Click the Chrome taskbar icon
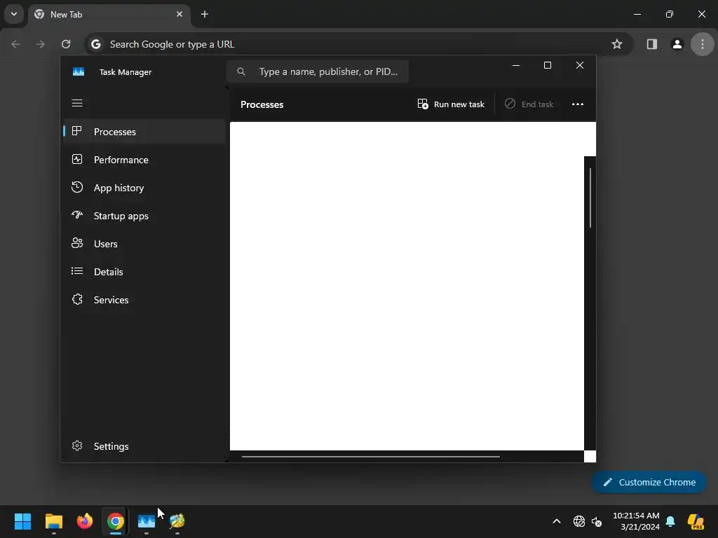 point(116,521)
